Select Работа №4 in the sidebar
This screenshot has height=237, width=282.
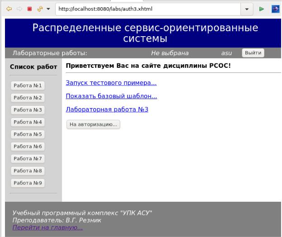click(x=28, y=122)
